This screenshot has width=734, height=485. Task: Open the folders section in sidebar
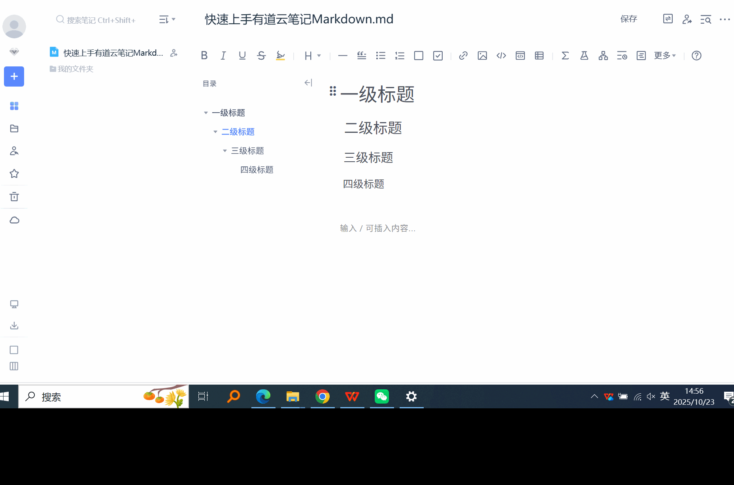[14, 128]
